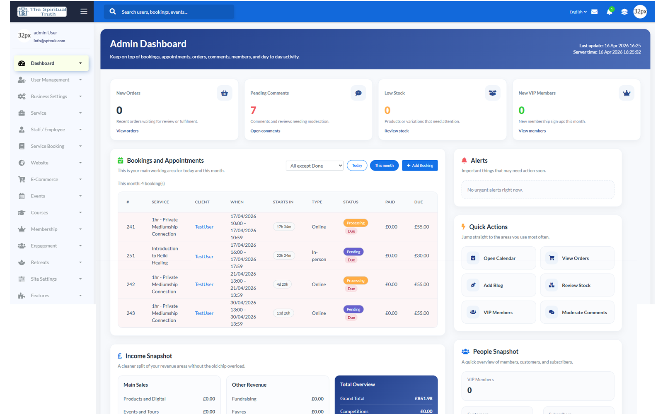
Task: Expand the User Management menu
Action: 50,79
